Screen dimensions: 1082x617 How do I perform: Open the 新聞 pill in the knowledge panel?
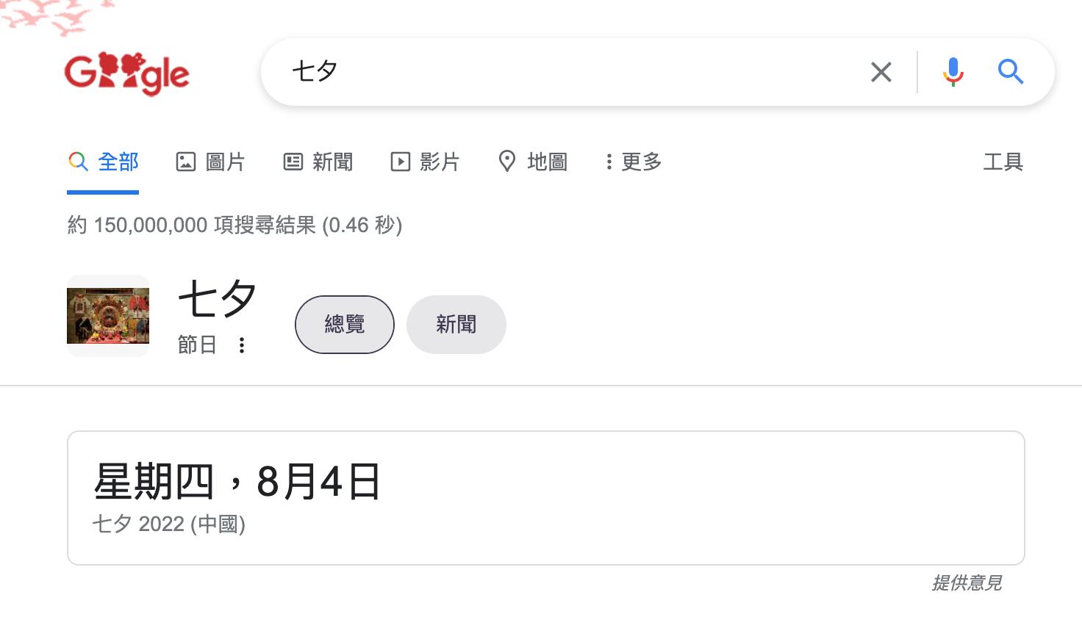pyautogui.click(x=456, y=324)
